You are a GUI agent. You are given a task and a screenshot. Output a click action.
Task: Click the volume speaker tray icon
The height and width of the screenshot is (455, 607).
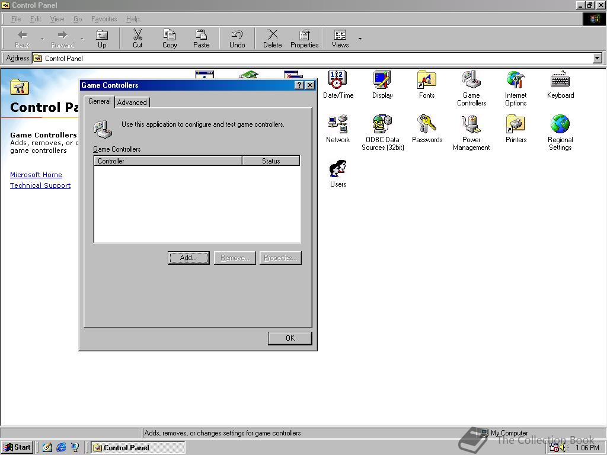click(x=563, y=448)
